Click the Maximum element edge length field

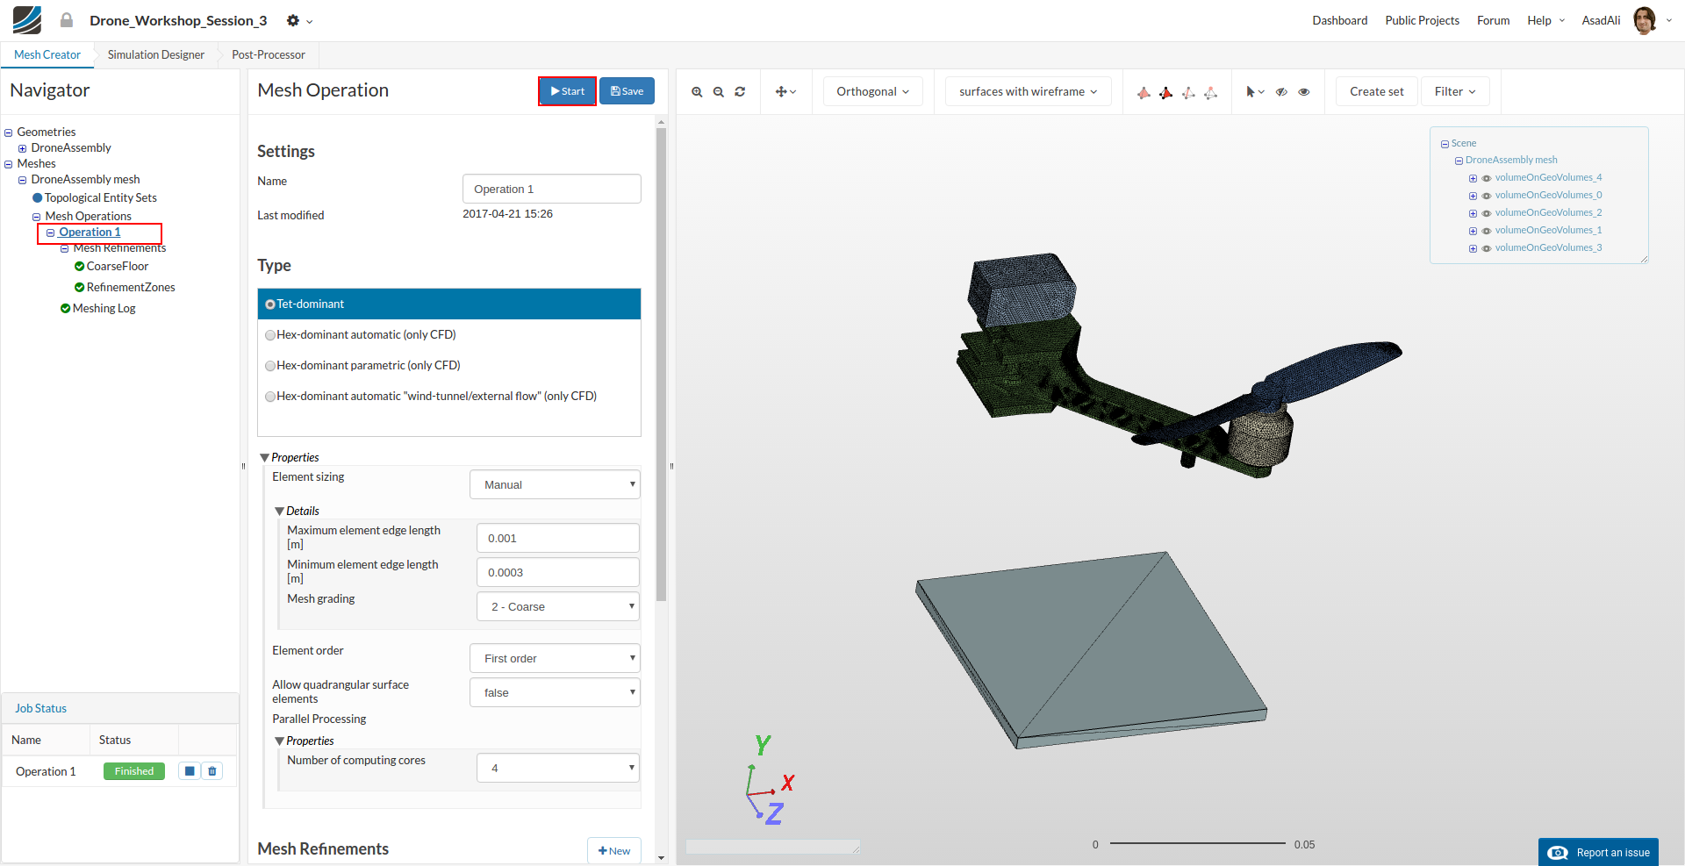click(557, 539)
